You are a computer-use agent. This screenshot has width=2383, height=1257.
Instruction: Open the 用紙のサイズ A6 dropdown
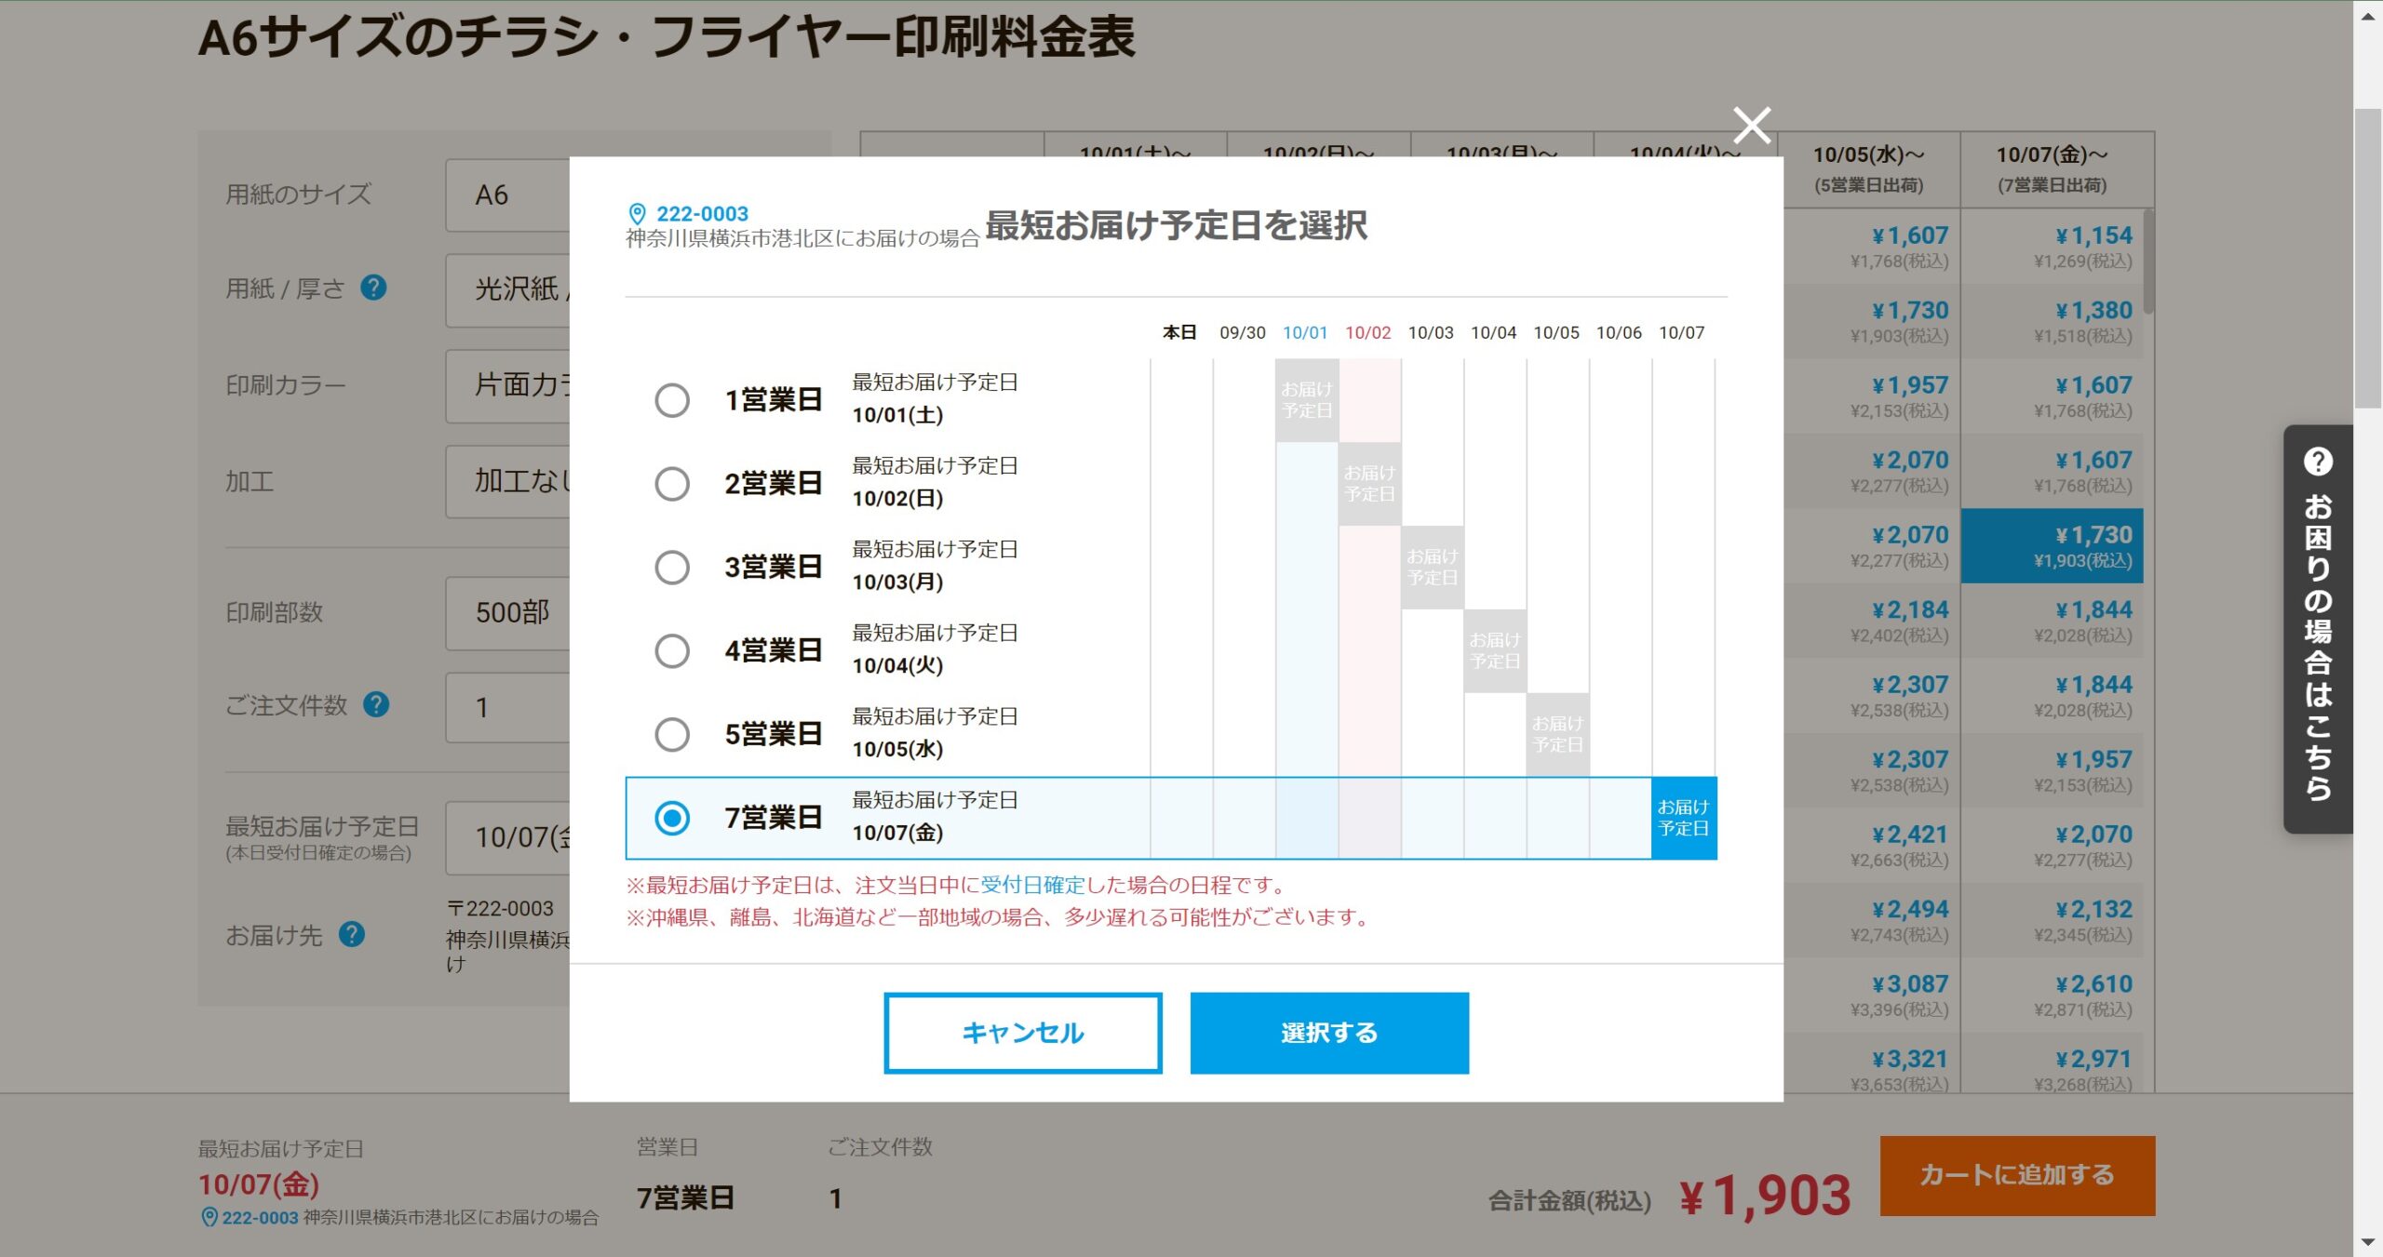coord(508,195)
